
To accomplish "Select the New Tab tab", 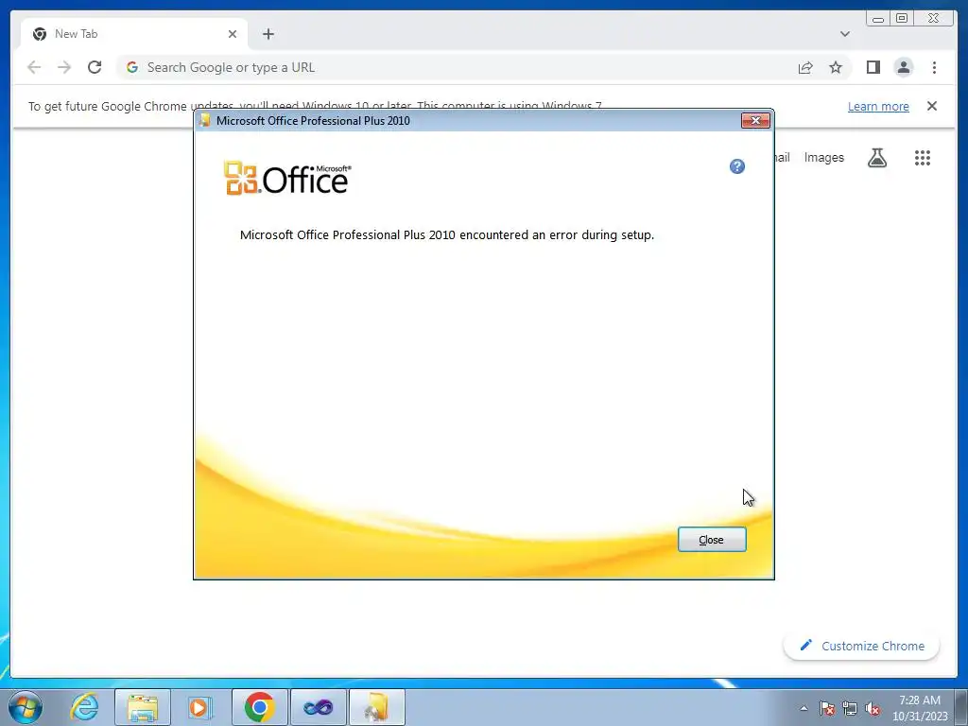I will (x=134, y=34).
